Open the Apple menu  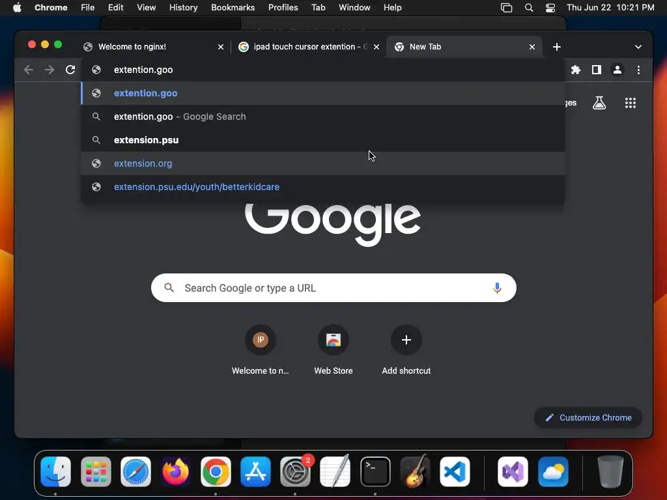point(17,8)
